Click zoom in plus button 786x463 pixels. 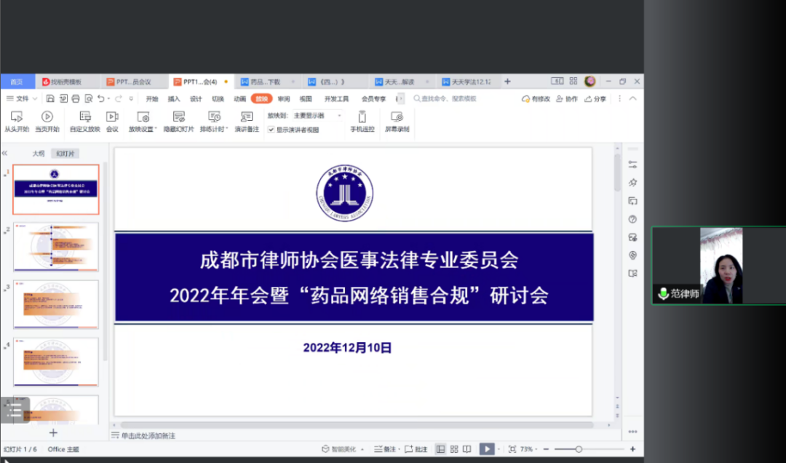[x=632, y=449]
